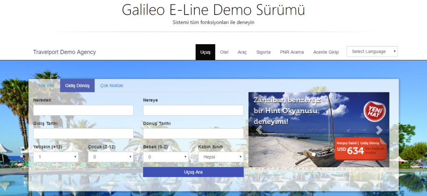The image size is (427, 196).
Task: Open the Çocuk (2-12) dropdown
Action: (111, 157)
